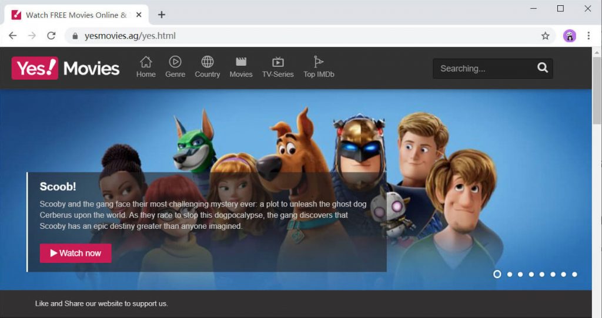Open Country menu with globe icon
The width and height of the screenshot is (602, 318).
point(208,67)
